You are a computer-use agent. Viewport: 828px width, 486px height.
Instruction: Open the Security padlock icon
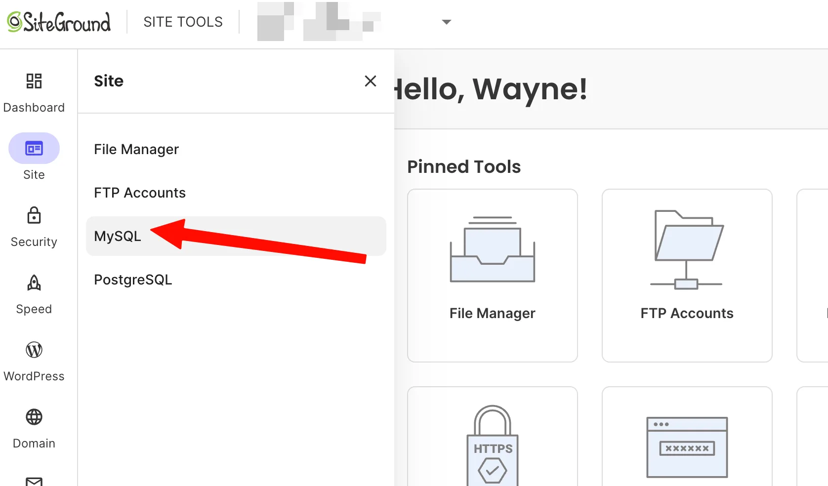coord(34,215)
